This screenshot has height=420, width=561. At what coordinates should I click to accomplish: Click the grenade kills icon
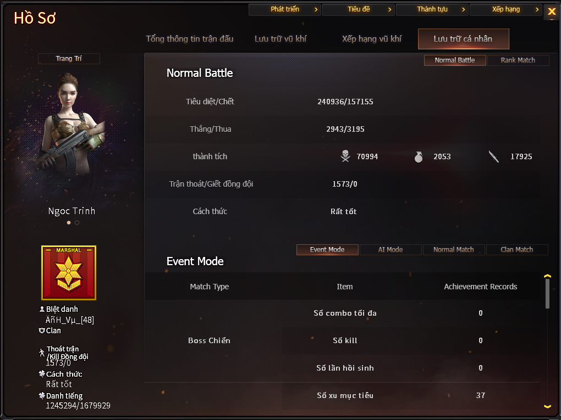pos(418,156)
